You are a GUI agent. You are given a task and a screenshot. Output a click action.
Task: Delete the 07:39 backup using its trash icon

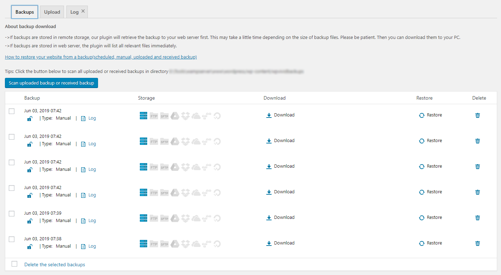click(x=477, y=218)
